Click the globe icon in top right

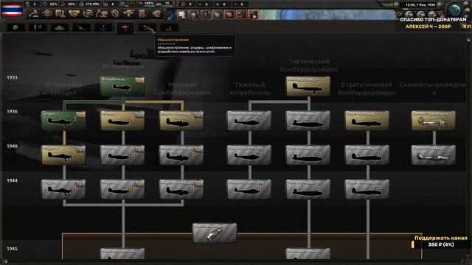(x=454, y=10)
